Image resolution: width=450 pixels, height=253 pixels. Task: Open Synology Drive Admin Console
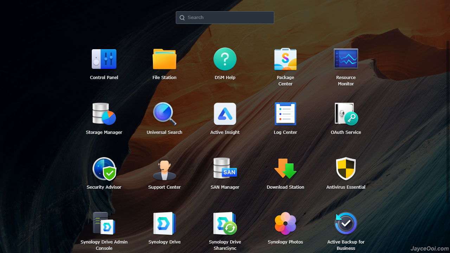104,223
